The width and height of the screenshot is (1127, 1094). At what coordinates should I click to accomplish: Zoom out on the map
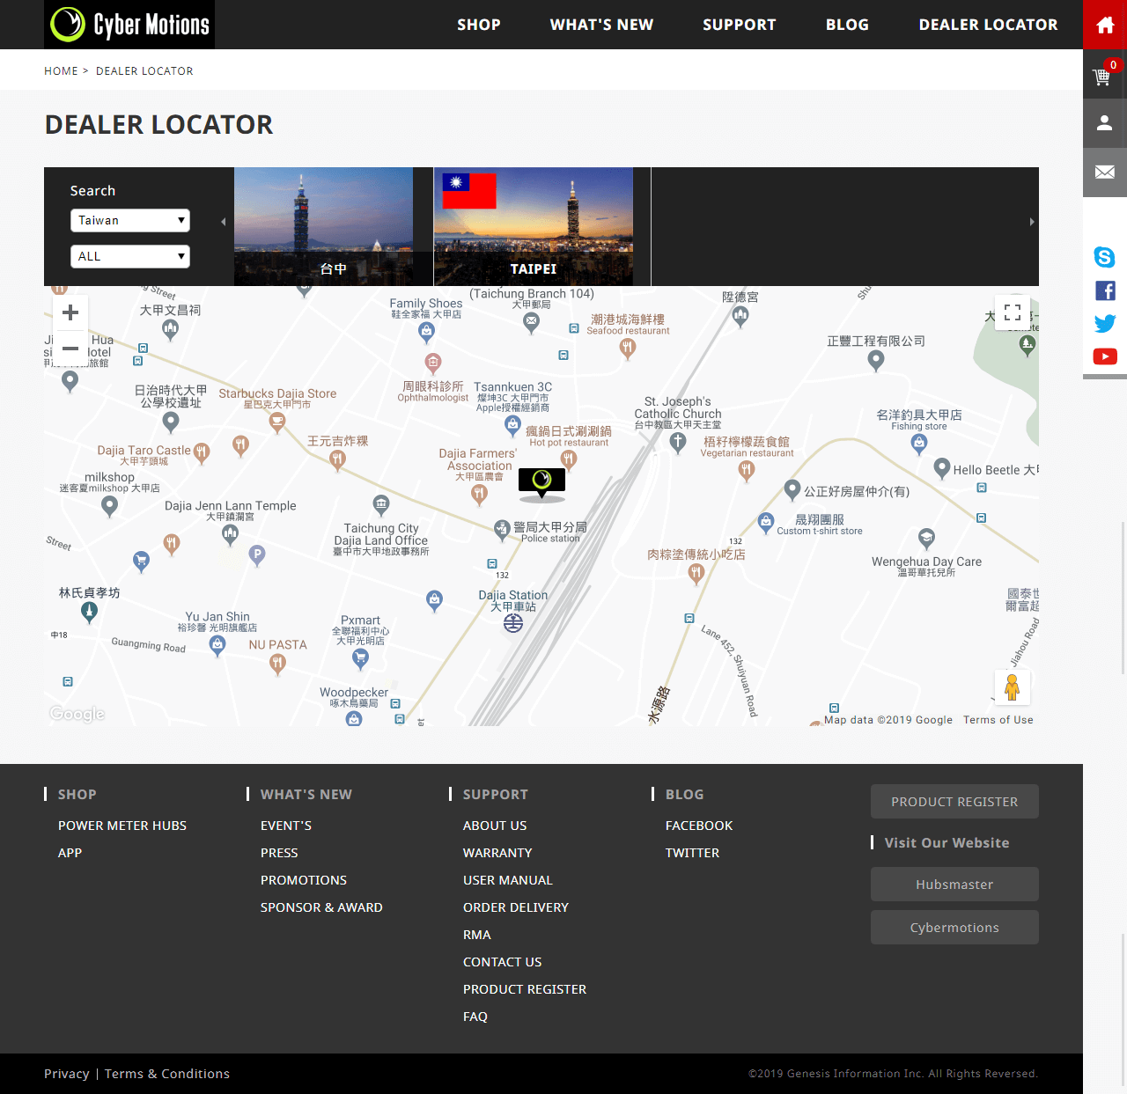pyautogui.click(x=70, y=349)
